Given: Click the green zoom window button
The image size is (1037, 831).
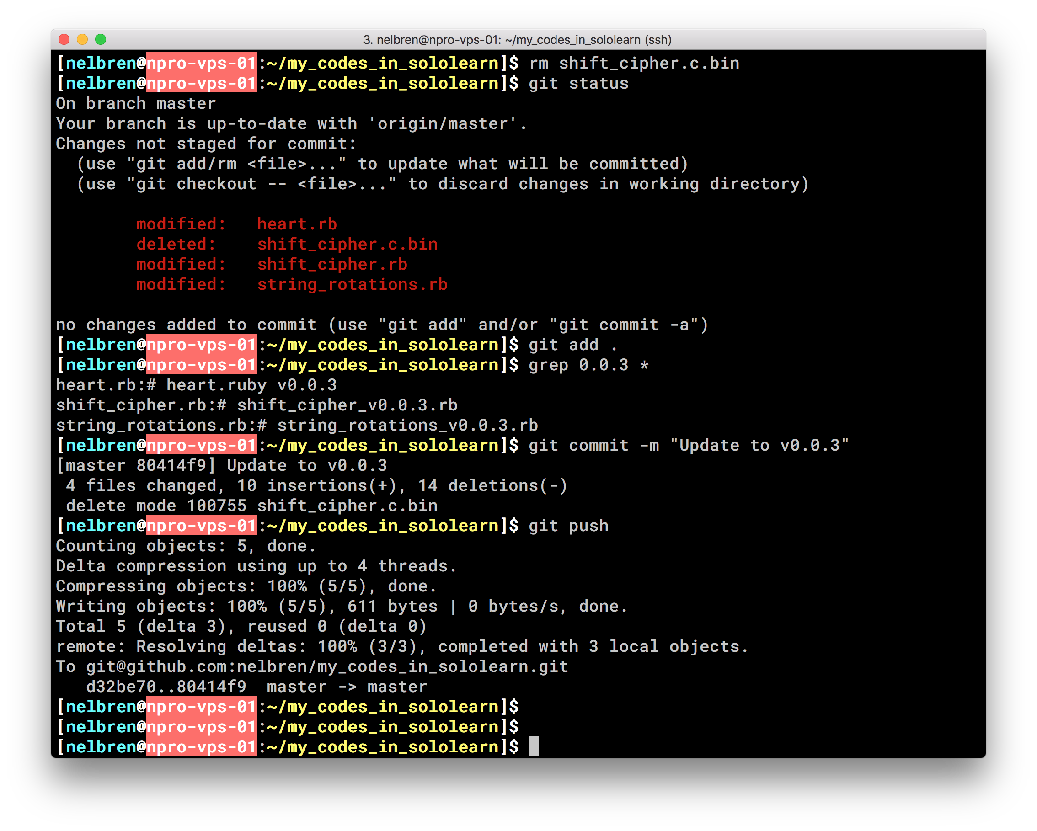Looking at the screenshot, I should coord(101,39).
